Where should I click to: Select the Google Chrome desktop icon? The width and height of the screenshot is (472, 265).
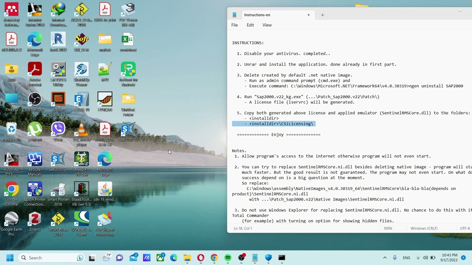click(x=11, y=194)
